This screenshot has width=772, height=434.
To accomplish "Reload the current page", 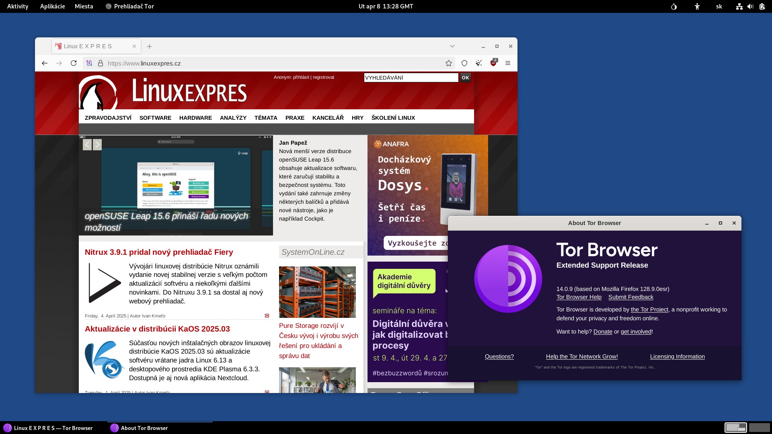I will point(74,63).
